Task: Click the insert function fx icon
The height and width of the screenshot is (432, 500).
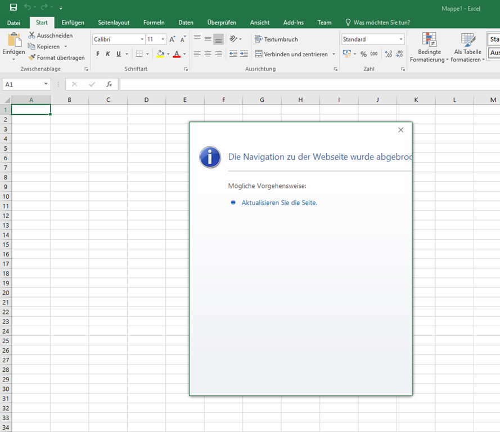Action: pyautogui.click(x=109, y=84)
